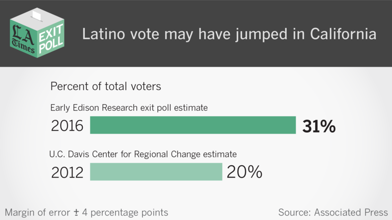The height and width of the screenshot is (220, 392).
Task: Click the bold 31% value
Action: (x=318, y=126)
